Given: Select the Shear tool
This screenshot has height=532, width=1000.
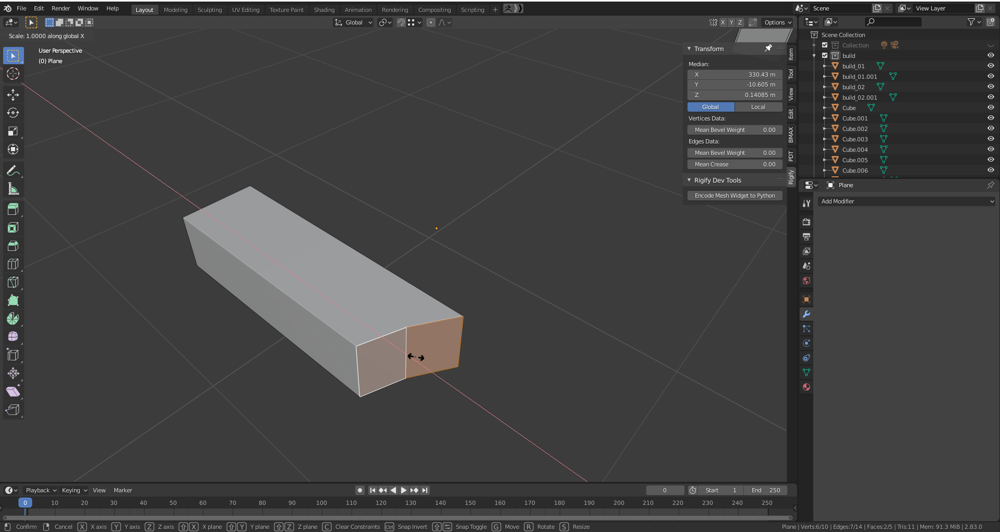Looking at the screenshot, I should [x=13, y=392].
